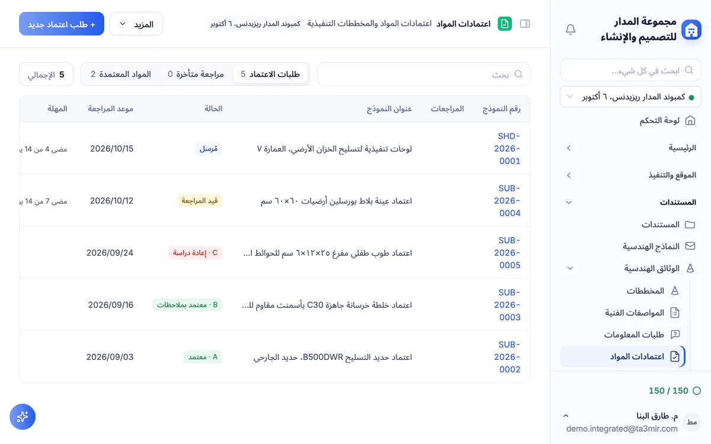This screenshot has height=444, width=711.
Task: Open submittal SUB-2026-0004 link
Action: coord(508,200)
